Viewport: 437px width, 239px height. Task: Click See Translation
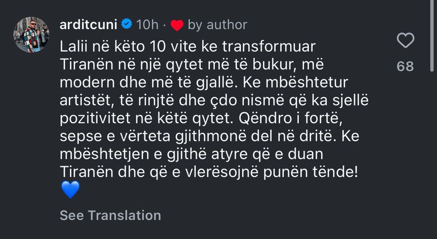tap(110, 215)
